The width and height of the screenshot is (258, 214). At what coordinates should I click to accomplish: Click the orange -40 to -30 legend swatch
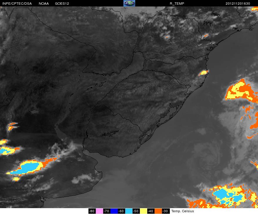158,211
